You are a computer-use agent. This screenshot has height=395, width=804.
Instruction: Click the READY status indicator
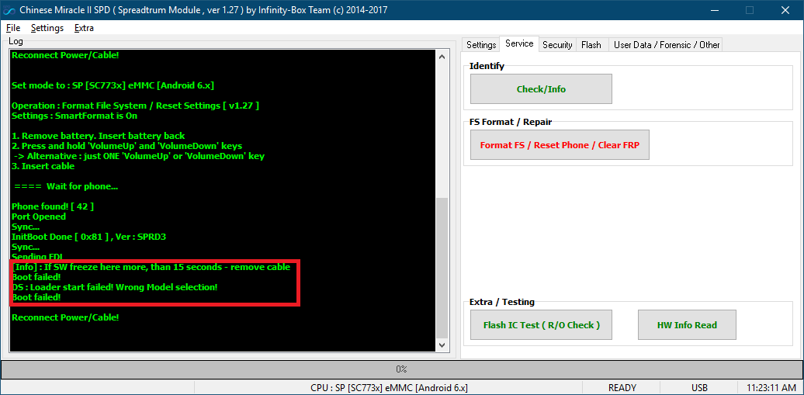[622, 388]
